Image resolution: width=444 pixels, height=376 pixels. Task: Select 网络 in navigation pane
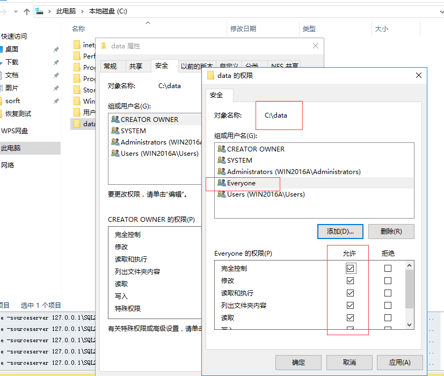tap(8, 165)
